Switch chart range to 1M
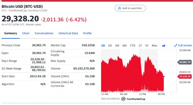The height and width of the screenshot is (105, 193). coord(117,46)
